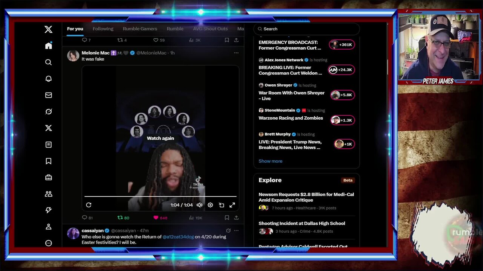Switch to the Rumble tab
The width and height of the screenshot is (483, 271).
(x=175, y=29)
